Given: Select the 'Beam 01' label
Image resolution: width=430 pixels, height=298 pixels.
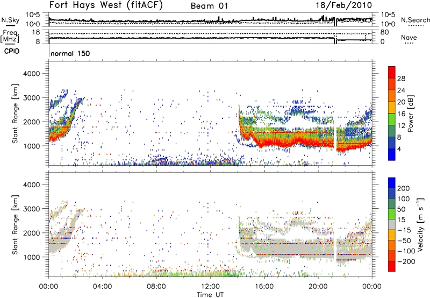Looking at the screenshot, I should tap(209, 6).
